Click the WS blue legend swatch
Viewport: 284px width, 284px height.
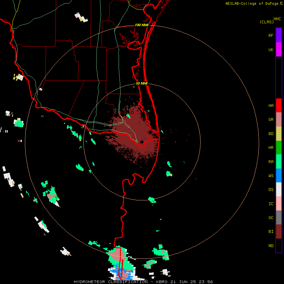(x=279, y=175)
